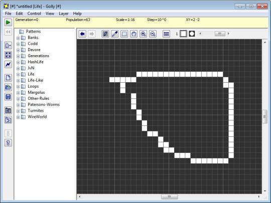Click the Generation=0 status text
The image size is (271, 203).
point(27,20)
